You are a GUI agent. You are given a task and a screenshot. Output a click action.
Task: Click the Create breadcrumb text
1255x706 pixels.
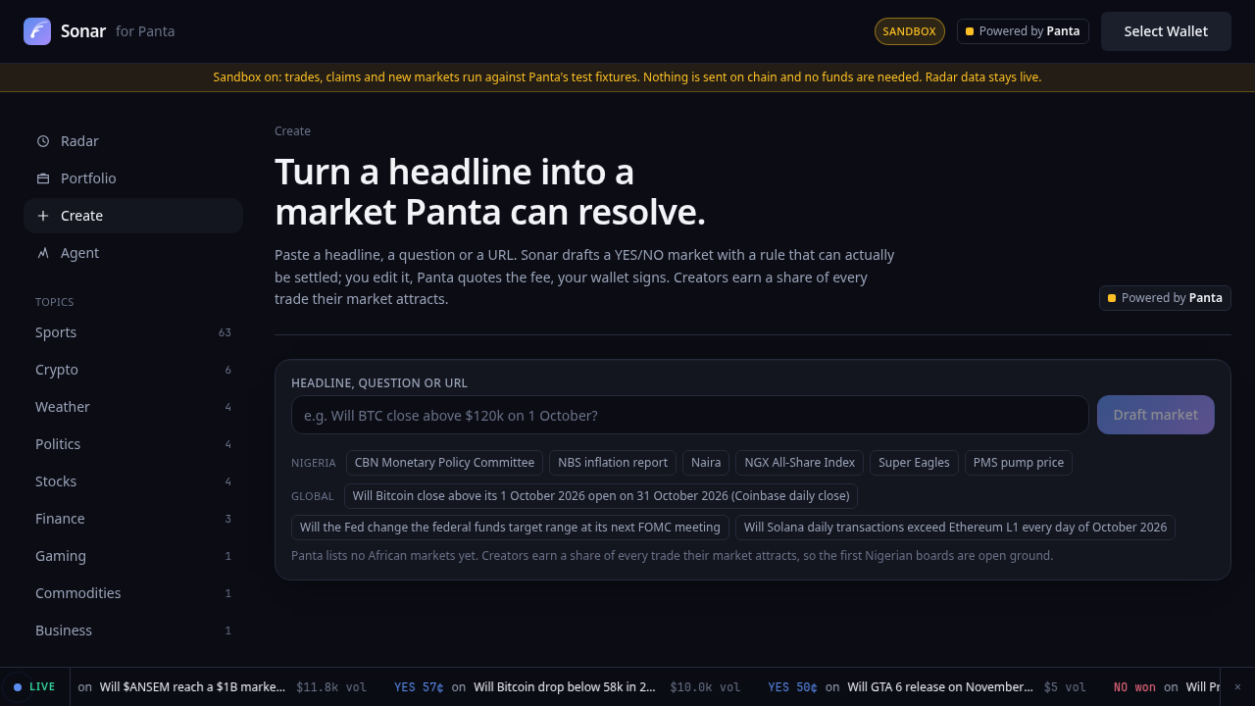tap(292, 131)
